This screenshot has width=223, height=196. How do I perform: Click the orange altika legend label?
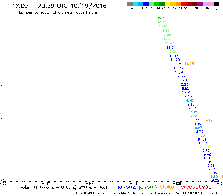[167, 187]
